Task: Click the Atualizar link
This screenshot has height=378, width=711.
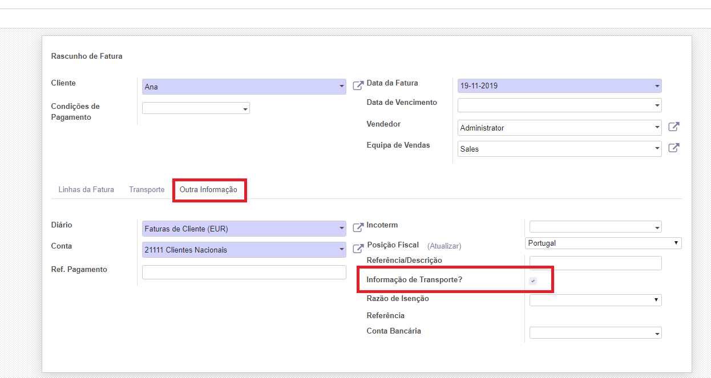Action: (x=444, y=246)
